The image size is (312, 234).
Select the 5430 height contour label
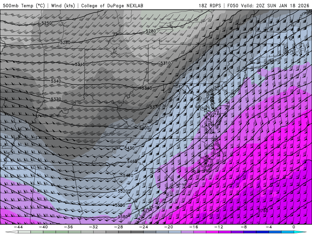pos(129,148)
